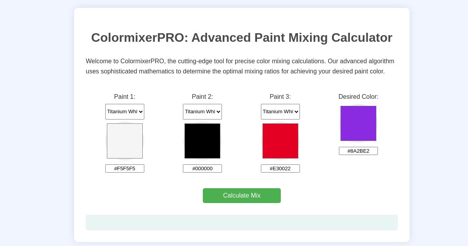Click the black Paint 2 color swatch
Viewport: 468px width, 246px height.
[x=202, y=141]
